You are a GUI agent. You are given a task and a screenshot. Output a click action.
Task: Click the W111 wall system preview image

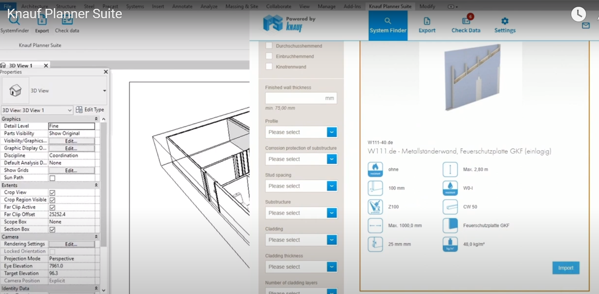tap(472, 77)
